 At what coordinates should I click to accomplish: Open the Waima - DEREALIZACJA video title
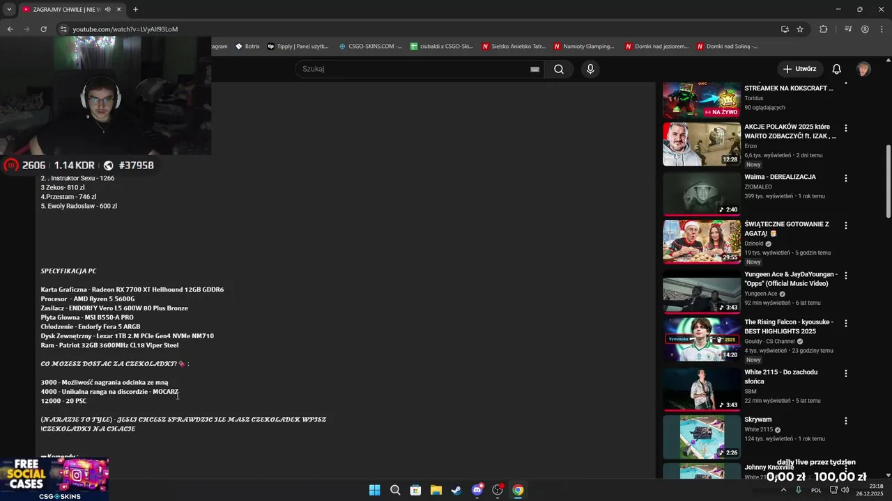coord(780,177)
